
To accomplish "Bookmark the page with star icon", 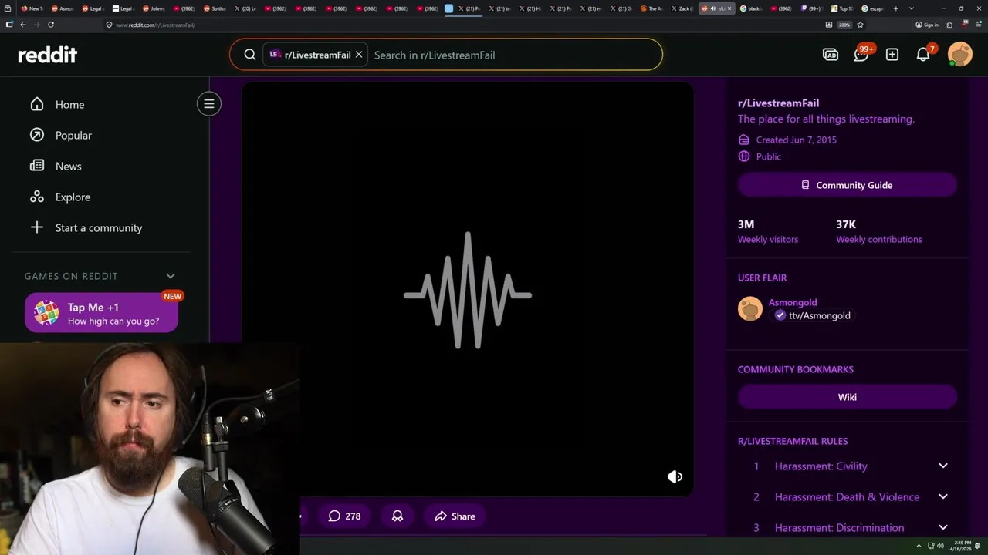I will (860, 25).
